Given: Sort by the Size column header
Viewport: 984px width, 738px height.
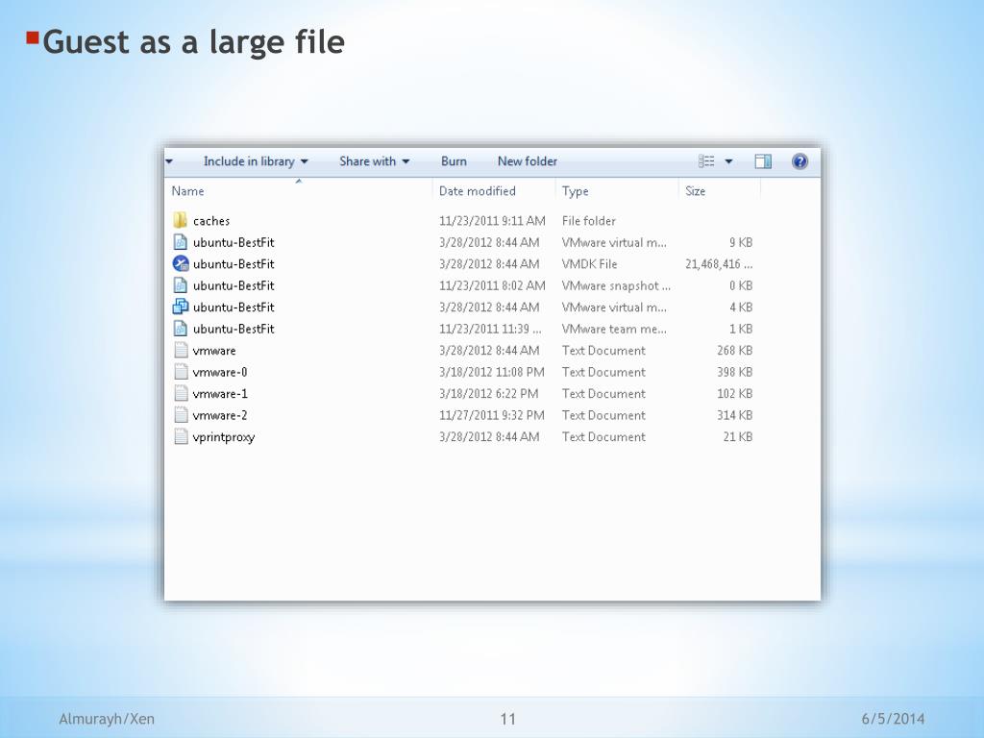Looking at the screenshot, I should 696,191.
